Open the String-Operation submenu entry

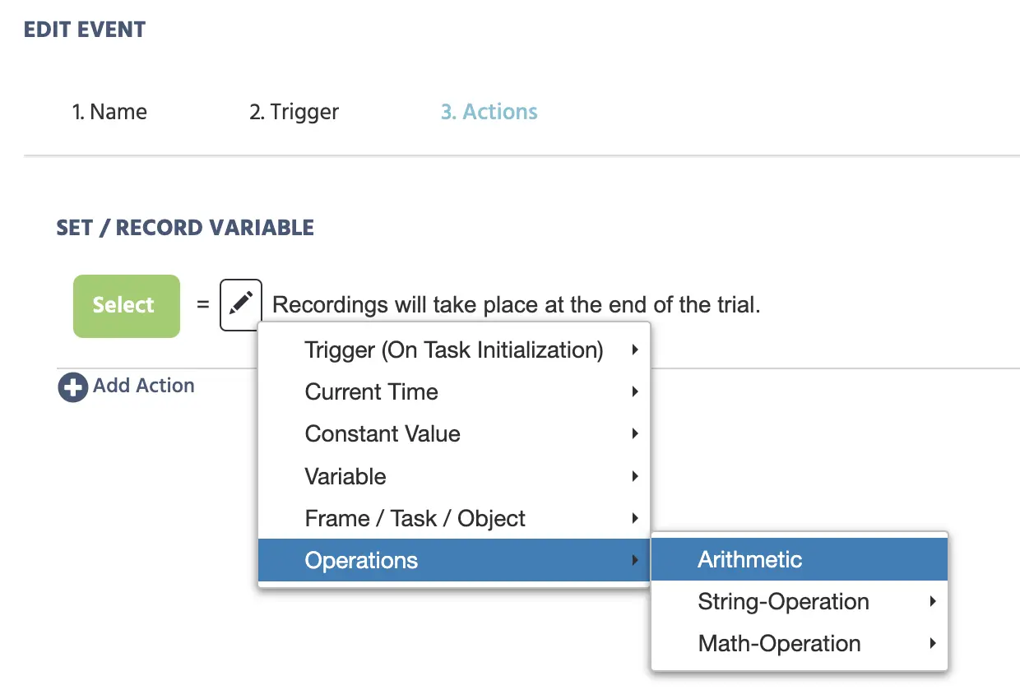point(783,602)
